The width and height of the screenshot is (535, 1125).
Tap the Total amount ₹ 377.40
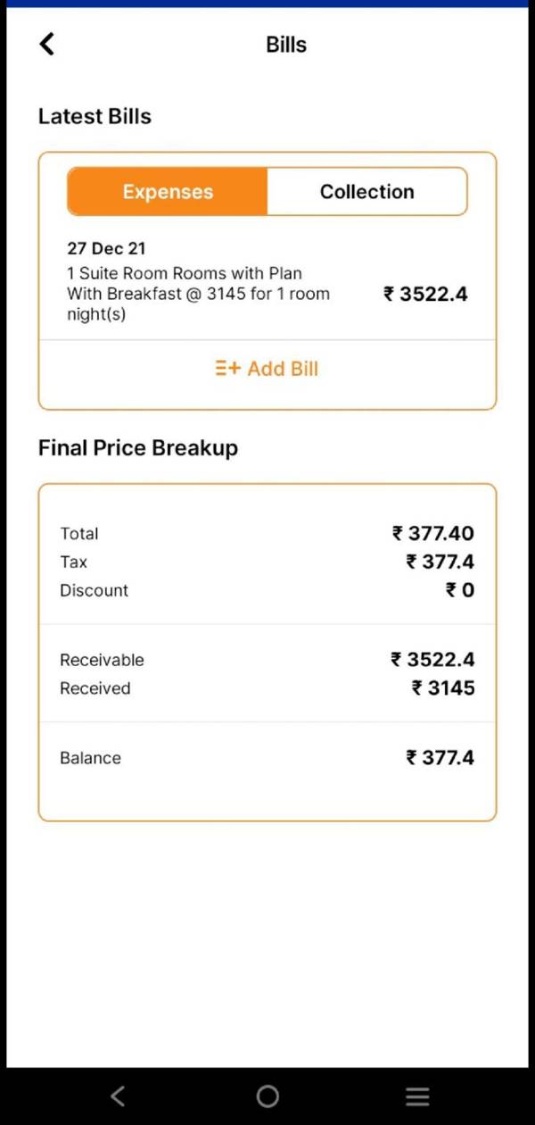[x=432, y=534]
